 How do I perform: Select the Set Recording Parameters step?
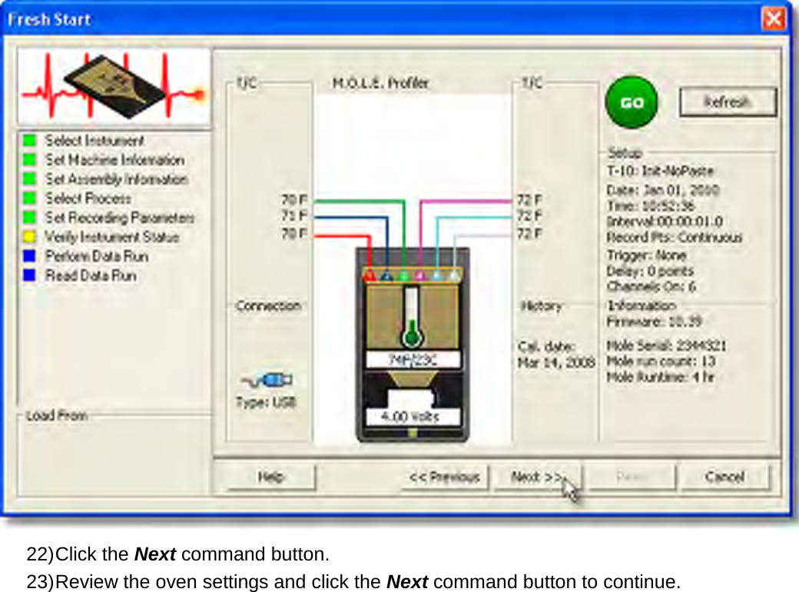click(120, 218)
